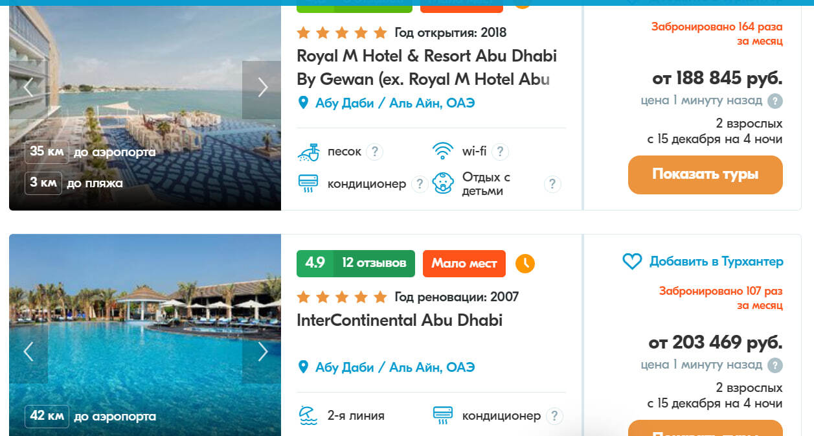Click the Мало мест red badge
Viewport: 814px width, 436px height.
464,263
